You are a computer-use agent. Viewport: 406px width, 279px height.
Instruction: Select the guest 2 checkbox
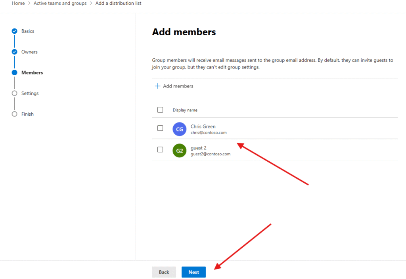[x=160, y=149]
